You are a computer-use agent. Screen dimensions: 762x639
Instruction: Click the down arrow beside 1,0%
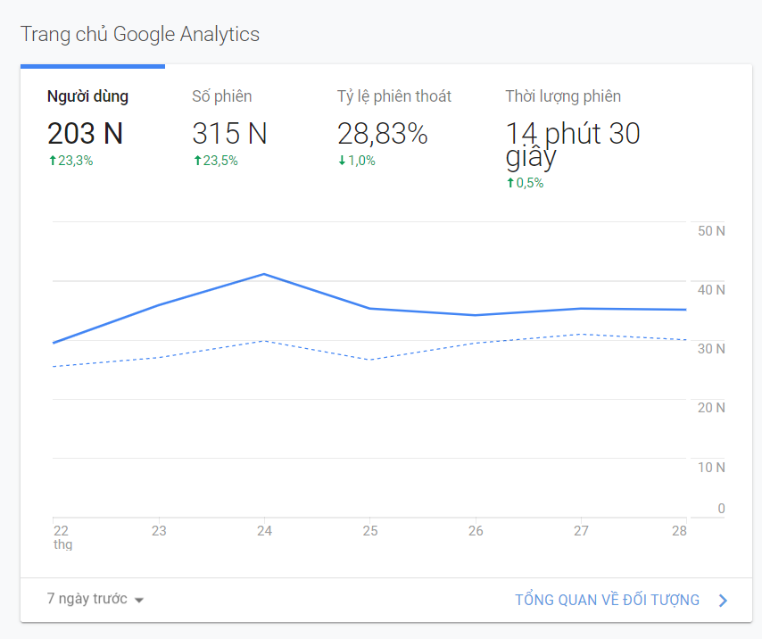click(342, 162)
